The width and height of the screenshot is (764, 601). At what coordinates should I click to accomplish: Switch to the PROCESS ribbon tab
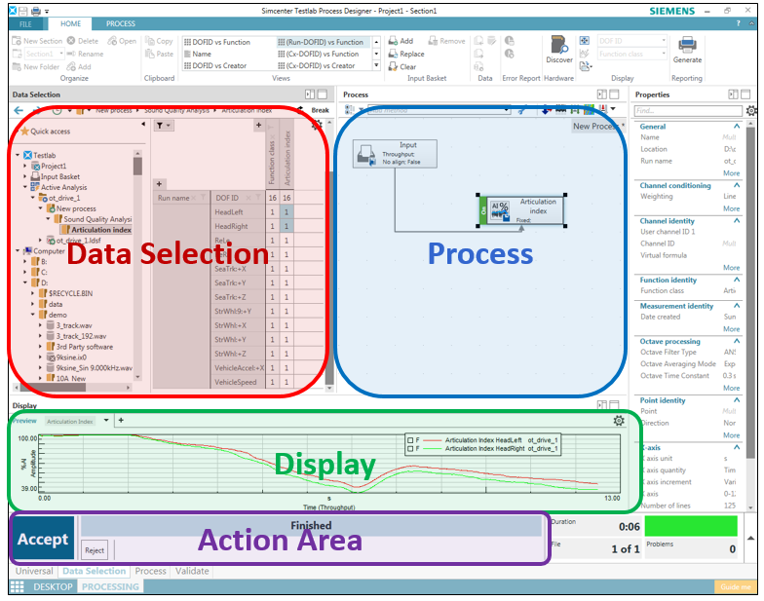click(121, 23)
